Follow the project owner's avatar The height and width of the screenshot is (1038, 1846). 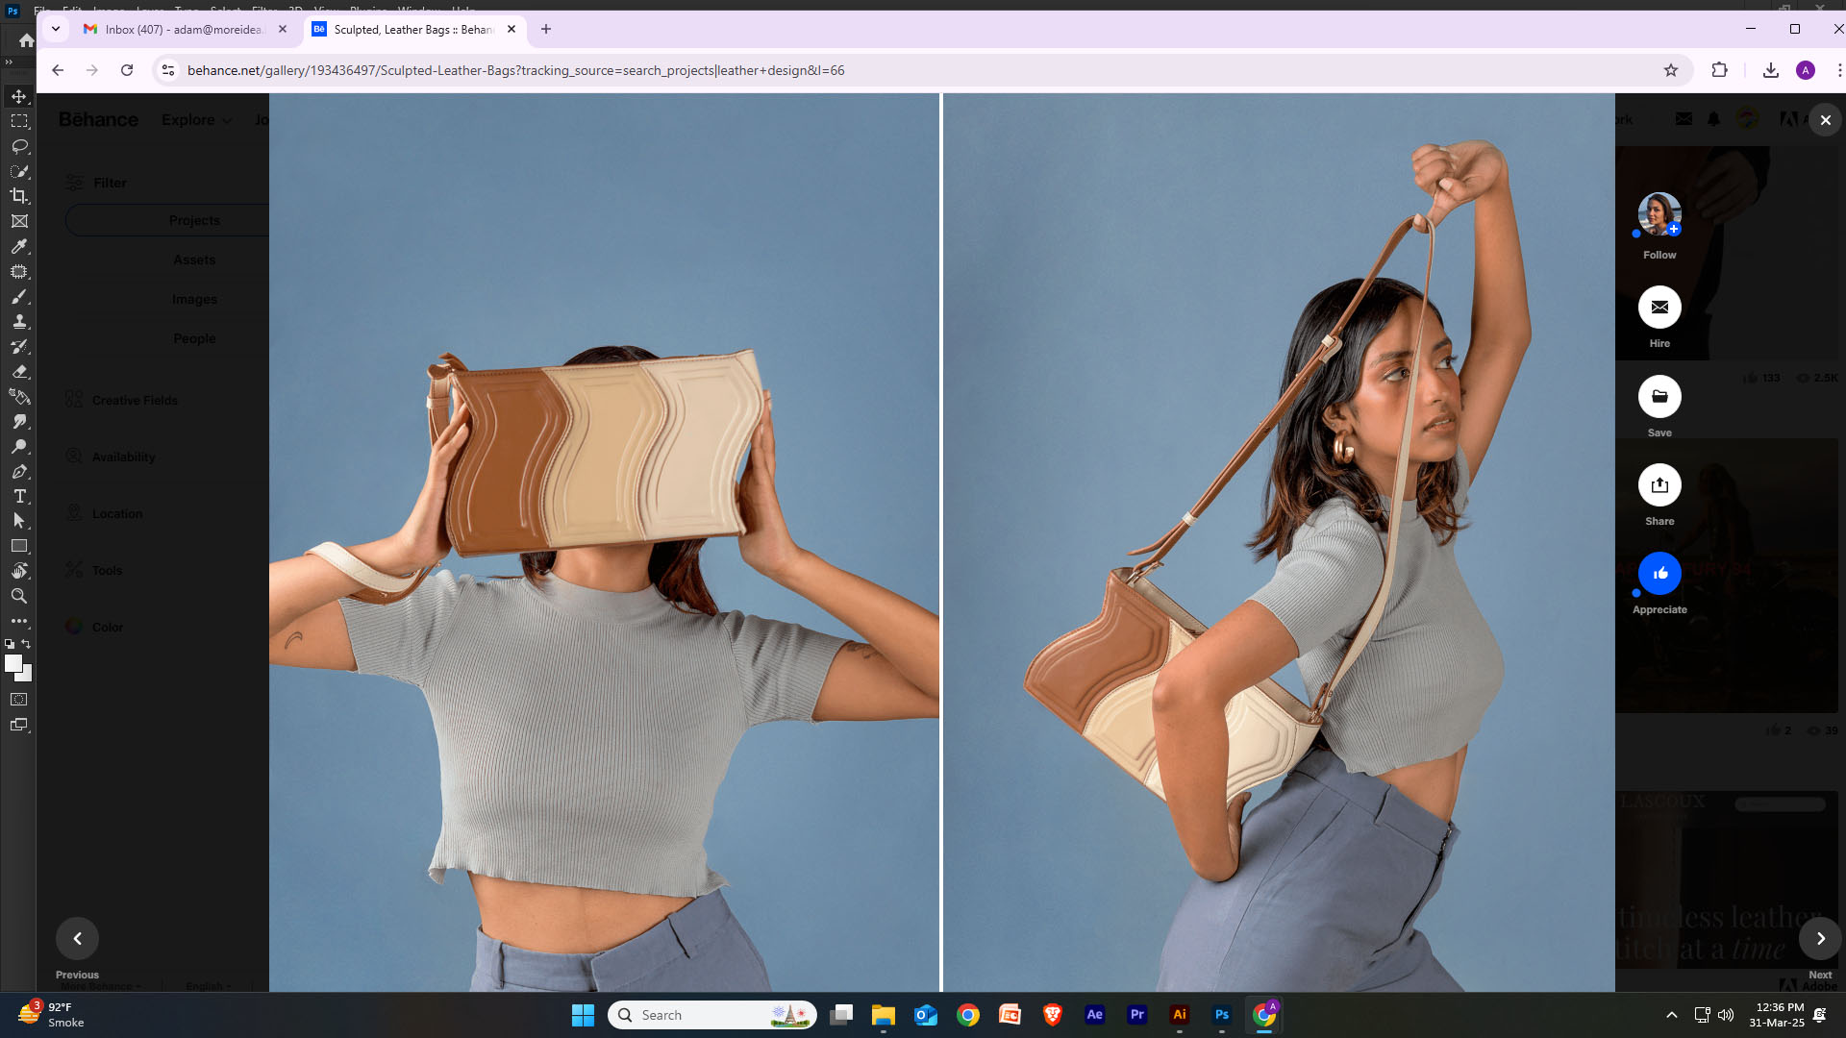coord(1659,213)
